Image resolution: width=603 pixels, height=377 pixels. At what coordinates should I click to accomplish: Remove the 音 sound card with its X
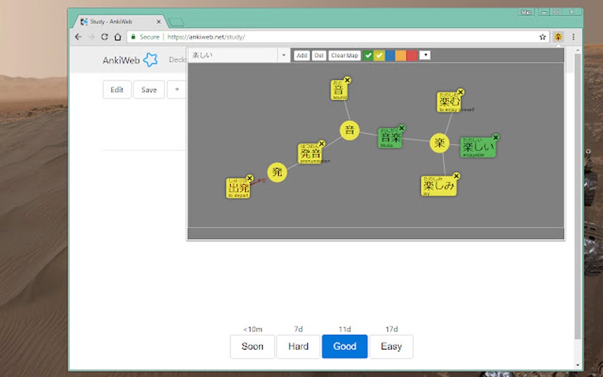click(347, 80)
